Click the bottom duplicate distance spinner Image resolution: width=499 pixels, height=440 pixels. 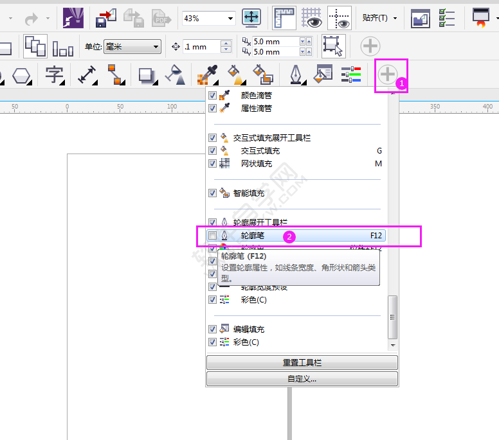pos(305,52)
